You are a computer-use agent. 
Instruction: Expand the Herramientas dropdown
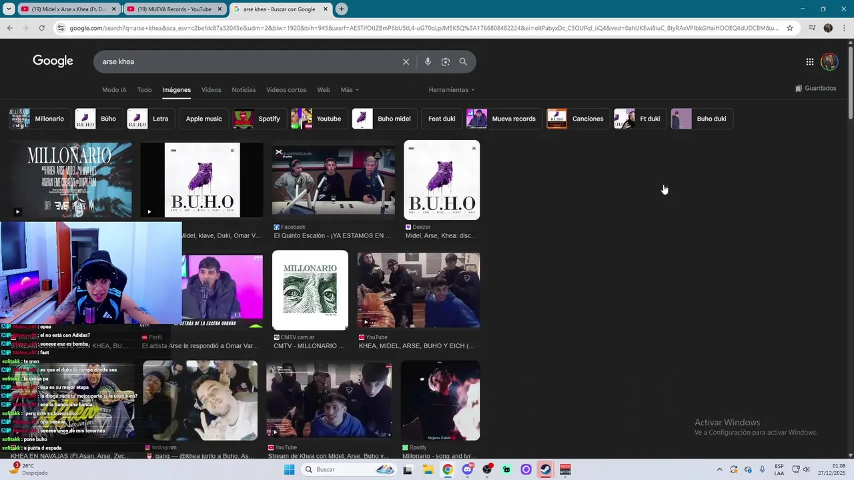[452, 90]
